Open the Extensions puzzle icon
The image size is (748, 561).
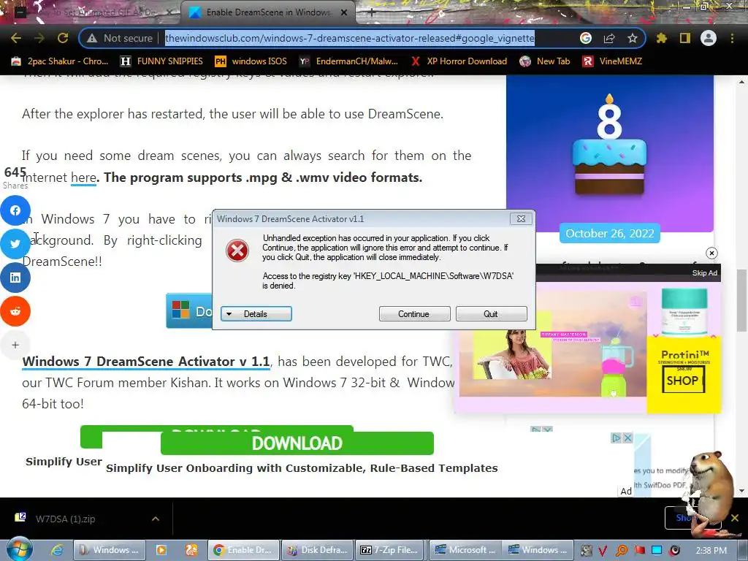point(662,38)
